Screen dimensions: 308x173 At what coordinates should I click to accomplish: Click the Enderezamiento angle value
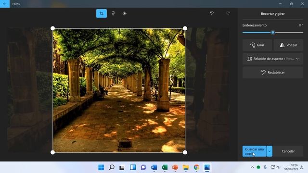pyautogui.click(x=301, y=25)
